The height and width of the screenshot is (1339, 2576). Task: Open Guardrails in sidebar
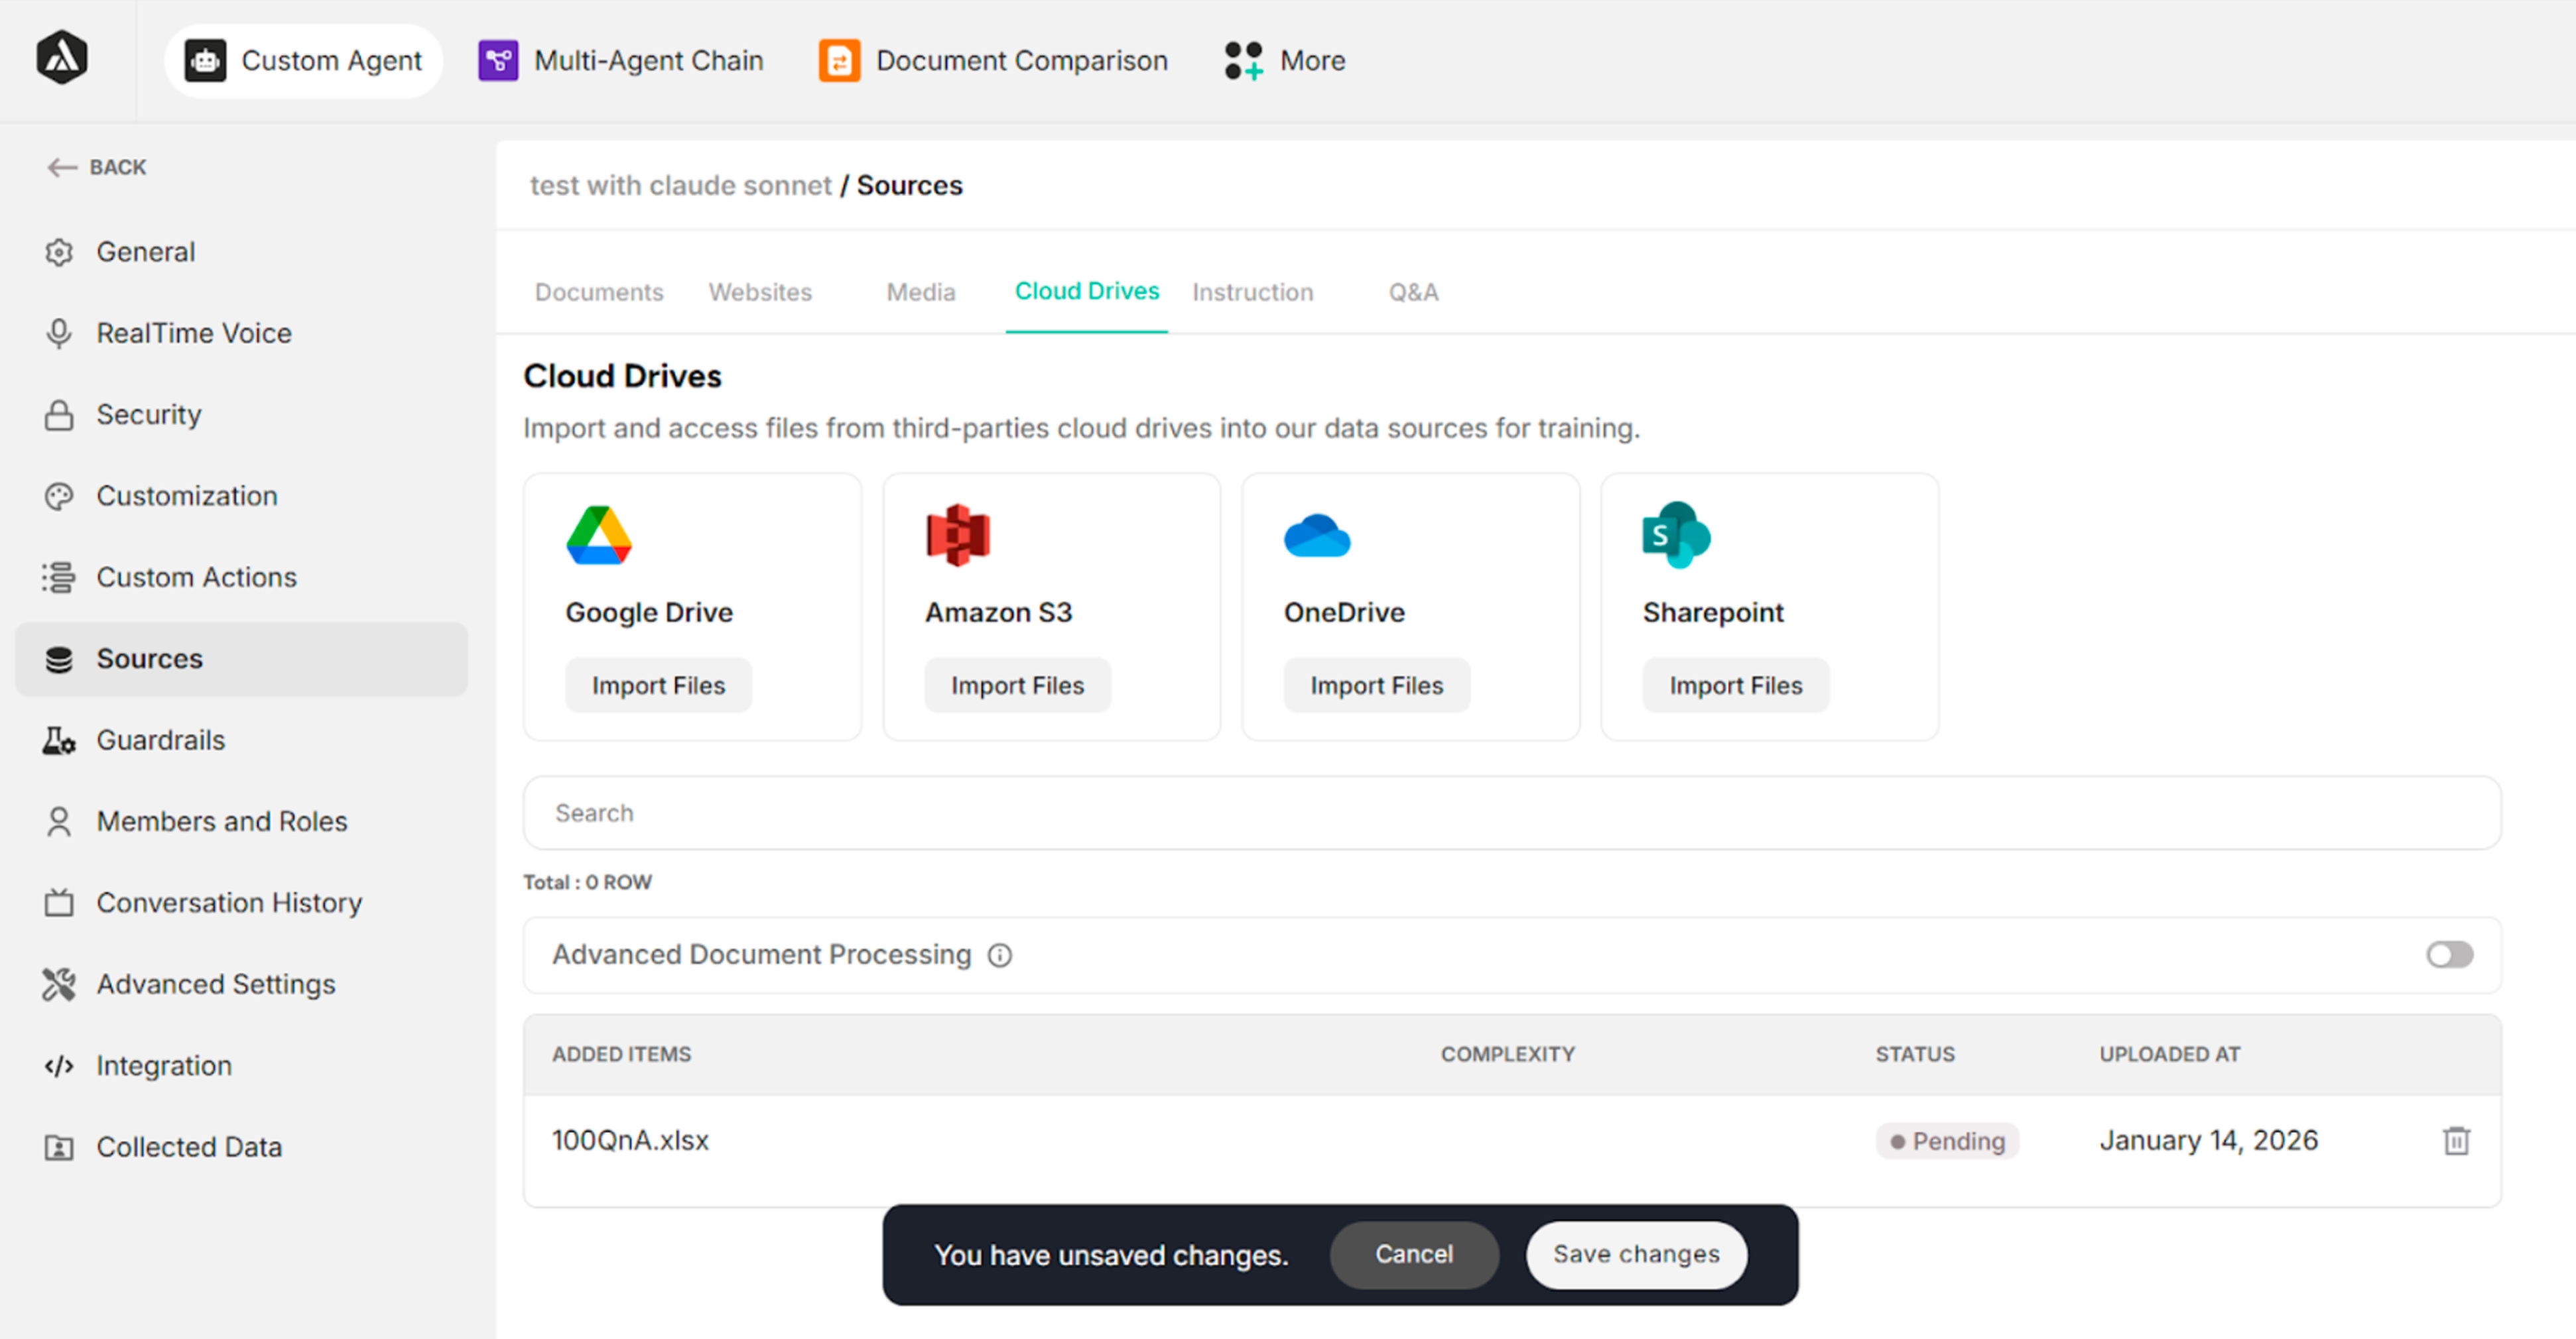click(160, 740)
